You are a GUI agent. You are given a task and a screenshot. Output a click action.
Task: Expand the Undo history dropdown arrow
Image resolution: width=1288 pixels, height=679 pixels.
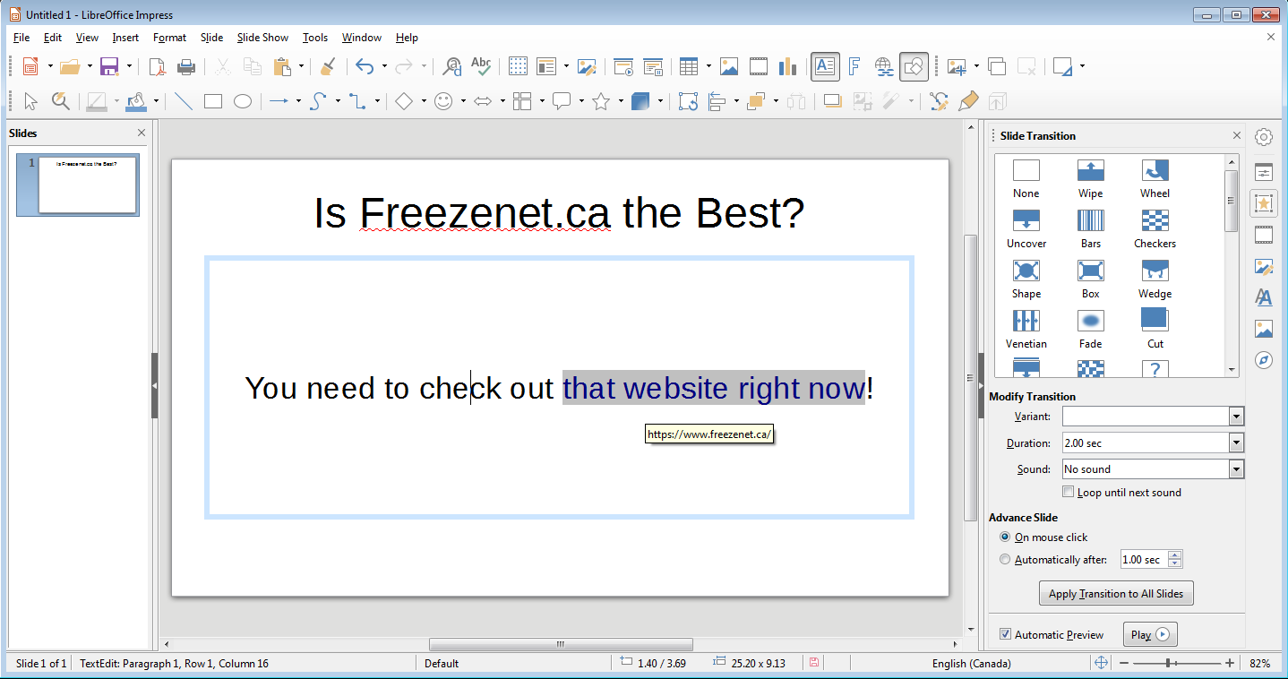[x=384, y=66]
